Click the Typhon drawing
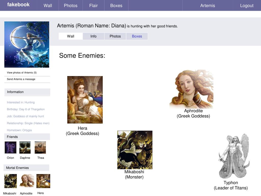The height and width of the screenshot is (196, 261). click(234, 156)
